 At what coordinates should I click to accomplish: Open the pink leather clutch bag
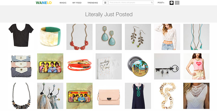point(109,96)
